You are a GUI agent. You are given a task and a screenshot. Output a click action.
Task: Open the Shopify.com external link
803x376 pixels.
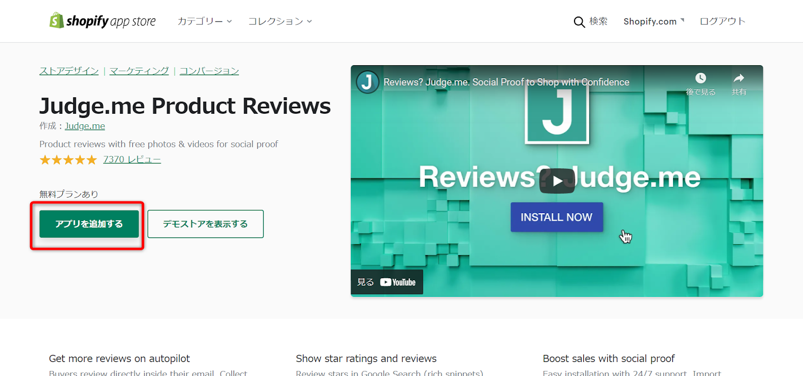click(654, 21)
